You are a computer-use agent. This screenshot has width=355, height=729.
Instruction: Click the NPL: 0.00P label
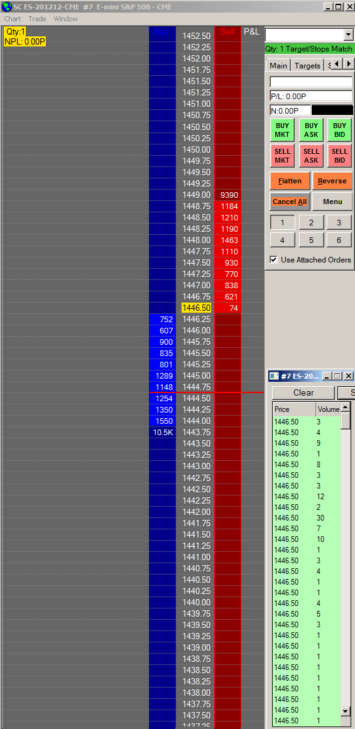[x=25, y=42]
